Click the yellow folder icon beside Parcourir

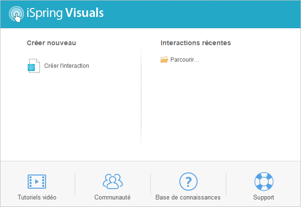click(164, 60)
